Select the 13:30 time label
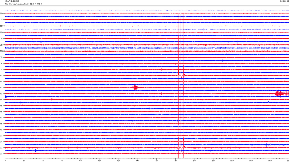289x162 pixels. point(2,94)
